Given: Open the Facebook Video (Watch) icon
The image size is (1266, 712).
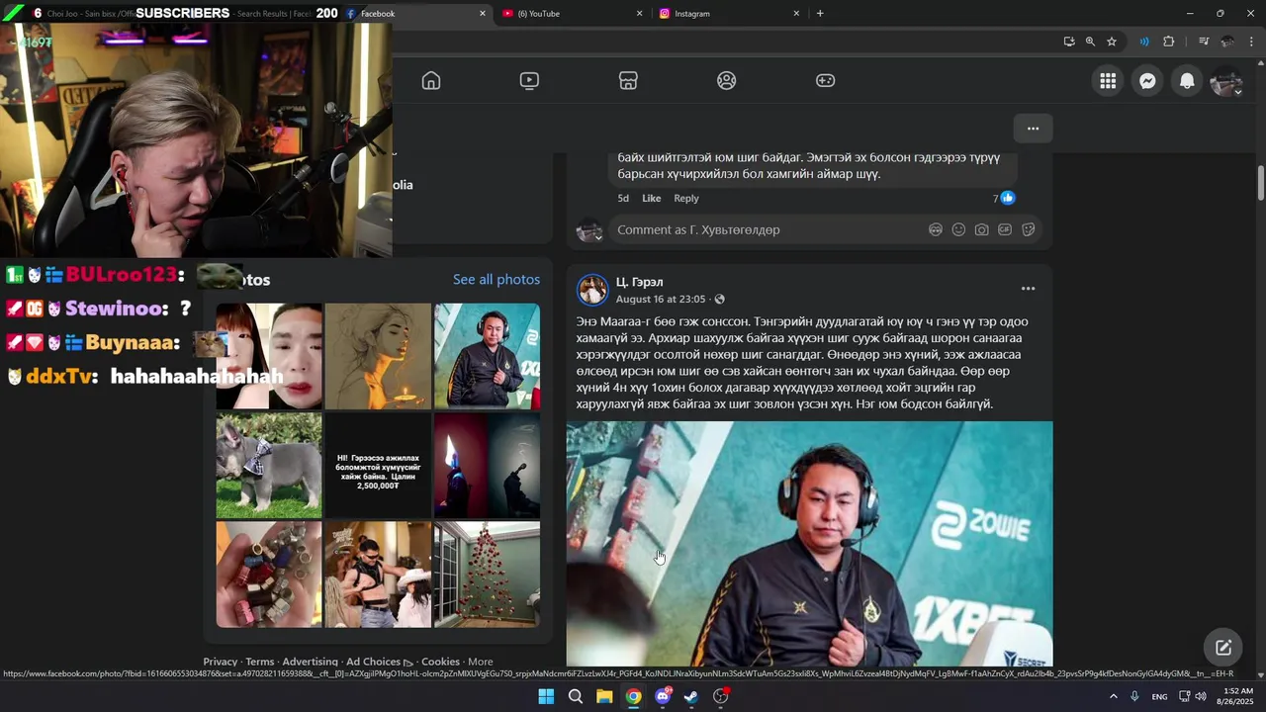Looking at the screenshot, I should click(x=529, y=81).
